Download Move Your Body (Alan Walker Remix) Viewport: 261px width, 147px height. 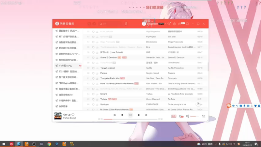pos(97,84)
